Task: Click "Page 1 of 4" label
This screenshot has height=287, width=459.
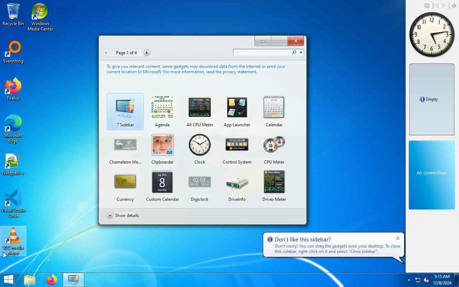Action: coord(126,53)
